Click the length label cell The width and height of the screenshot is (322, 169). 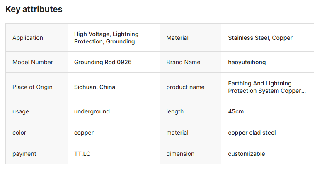pos(175,111)
